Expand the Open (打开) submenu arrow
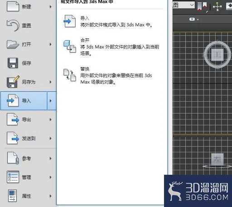Viewport: 232px width, 207px height. [50, 44]
